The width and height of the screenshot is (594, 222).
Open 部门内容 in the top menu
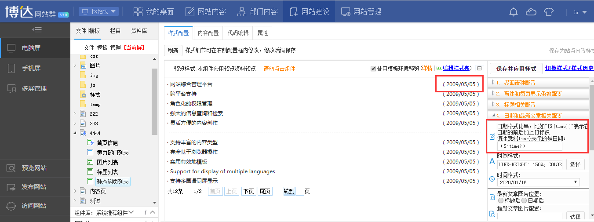[x=257, y=11]
